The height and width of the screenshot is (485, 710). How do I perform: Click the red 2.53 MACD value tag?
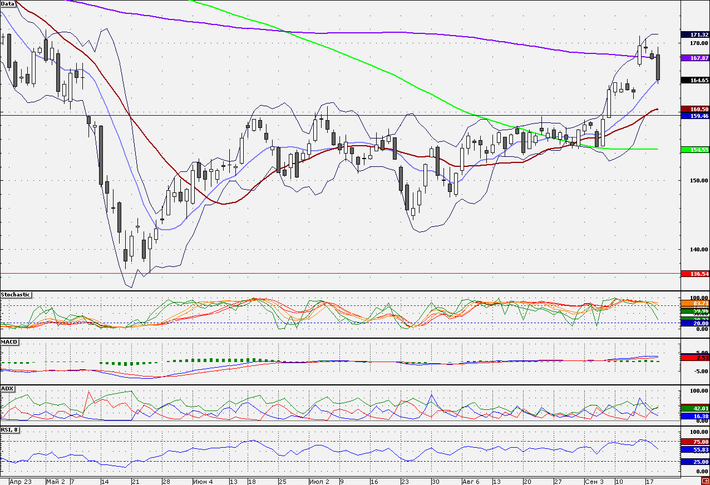click(695, 357)
